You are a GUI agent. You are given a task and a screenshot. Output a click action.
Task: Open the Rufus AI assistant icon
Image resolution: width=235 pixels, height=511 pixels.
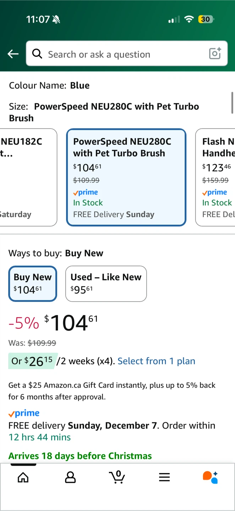(x=210, y=477)
